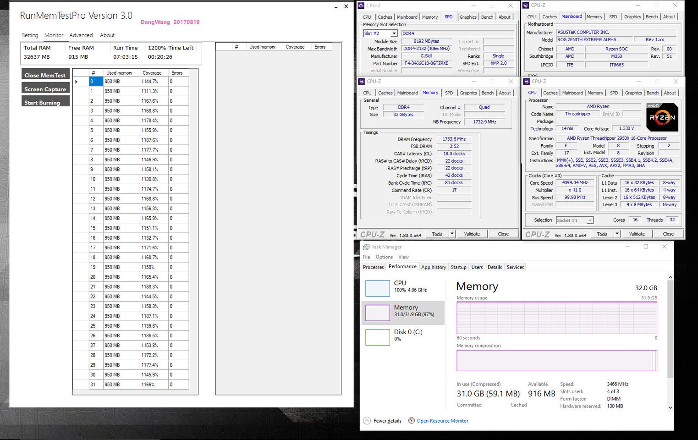Open the Slot #2 memory slot dropdown
The image size is (698, 440).
pyautogui.click(x=394, y=33)
